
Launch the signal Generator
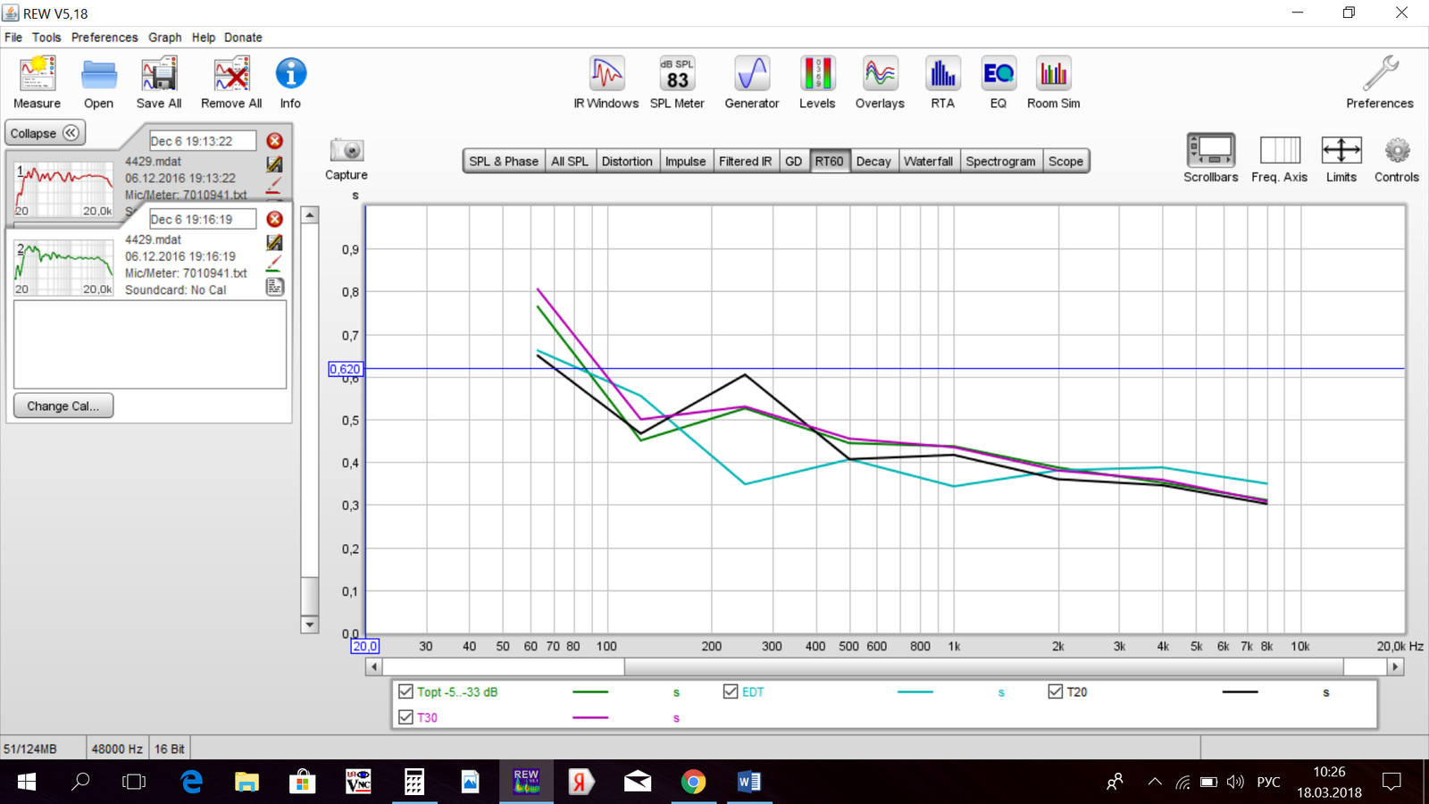click(x=752, y=82)
